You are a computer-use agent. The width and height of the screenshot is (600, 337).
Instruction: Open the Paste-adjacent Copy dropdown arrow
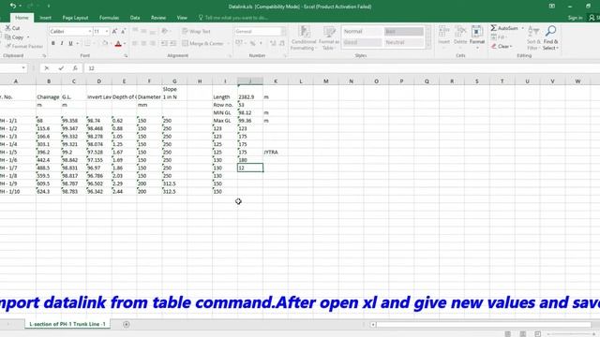[28, 37]
